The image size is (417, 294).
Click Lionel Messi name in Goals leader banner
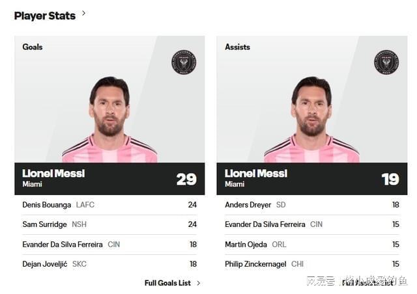coord(53,173)
